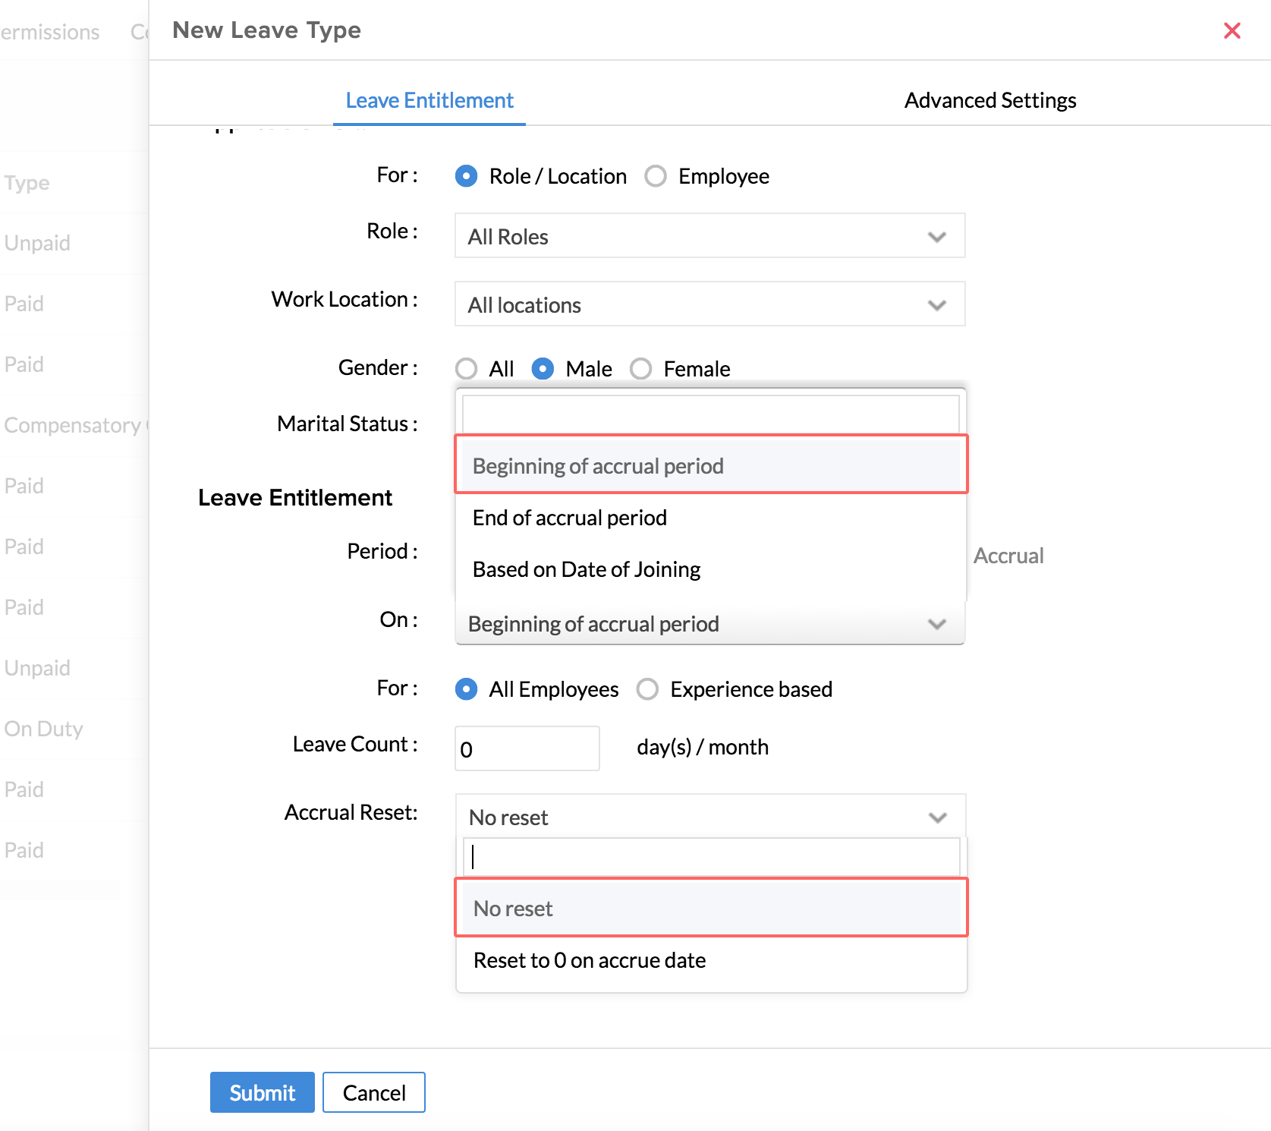Collapse the Accrual Reset dropdown chevron
This screenshot has height=1131, width=1271.
click(x=937, y=818)
